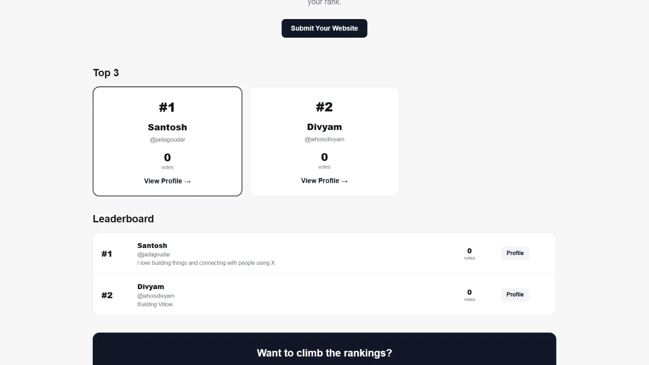Open View Profile link on Divyam card

click(x=324, y=181)
